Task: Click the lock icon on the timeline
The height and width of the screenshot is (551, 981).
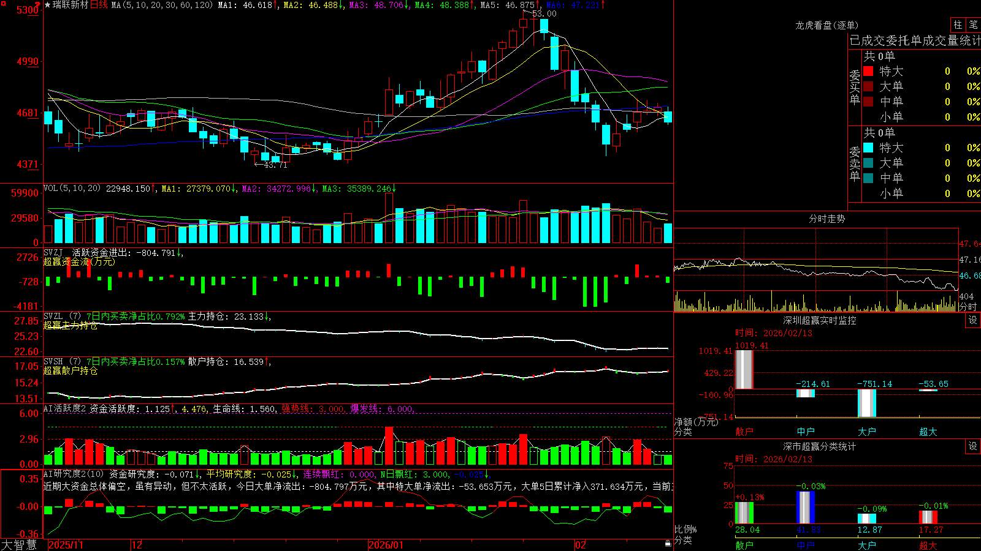Action: [x=668, y=544]
